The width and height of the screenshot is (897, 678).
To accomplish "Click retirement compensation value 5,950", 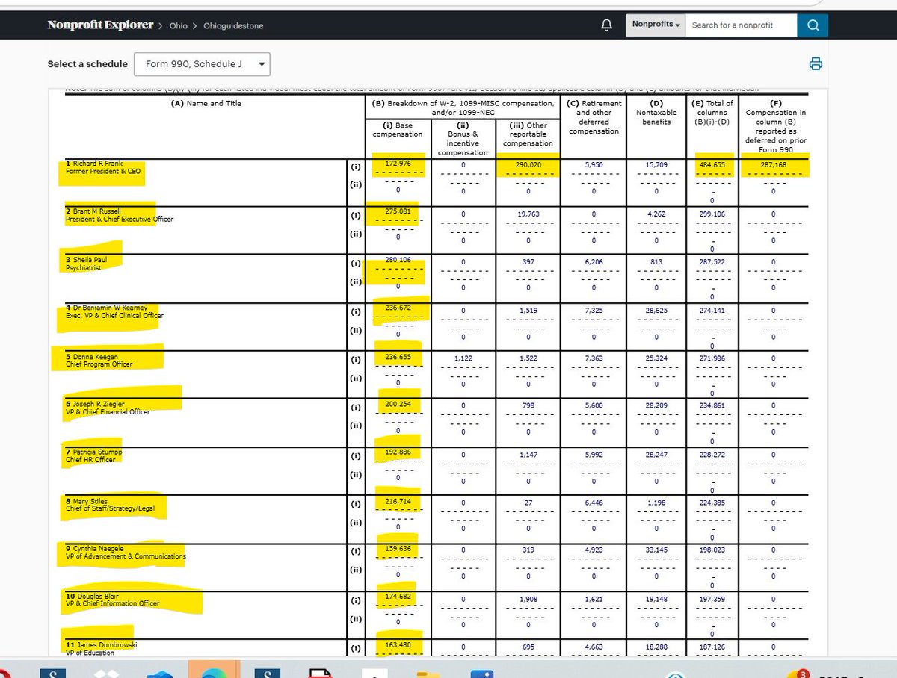I will coord(593,164).
